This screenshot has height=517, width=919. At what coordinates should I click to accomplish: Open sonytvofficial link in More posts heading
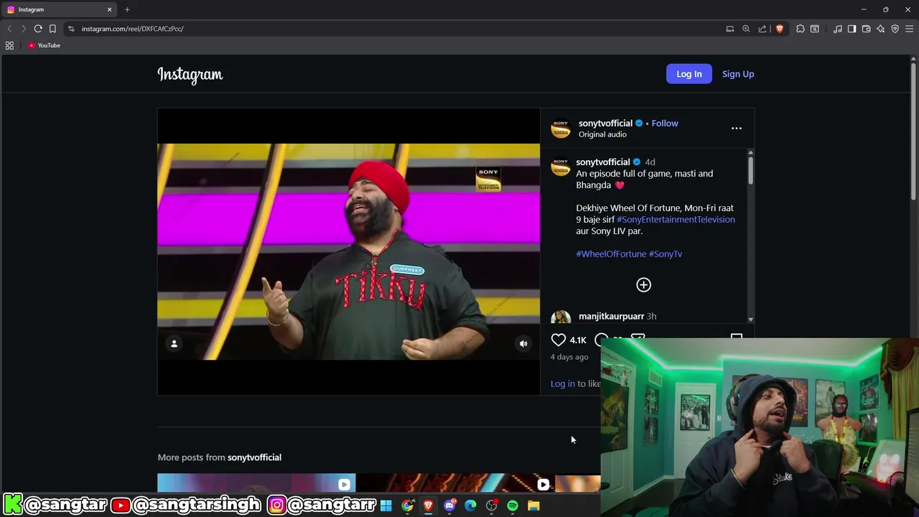tap(254, 457)
